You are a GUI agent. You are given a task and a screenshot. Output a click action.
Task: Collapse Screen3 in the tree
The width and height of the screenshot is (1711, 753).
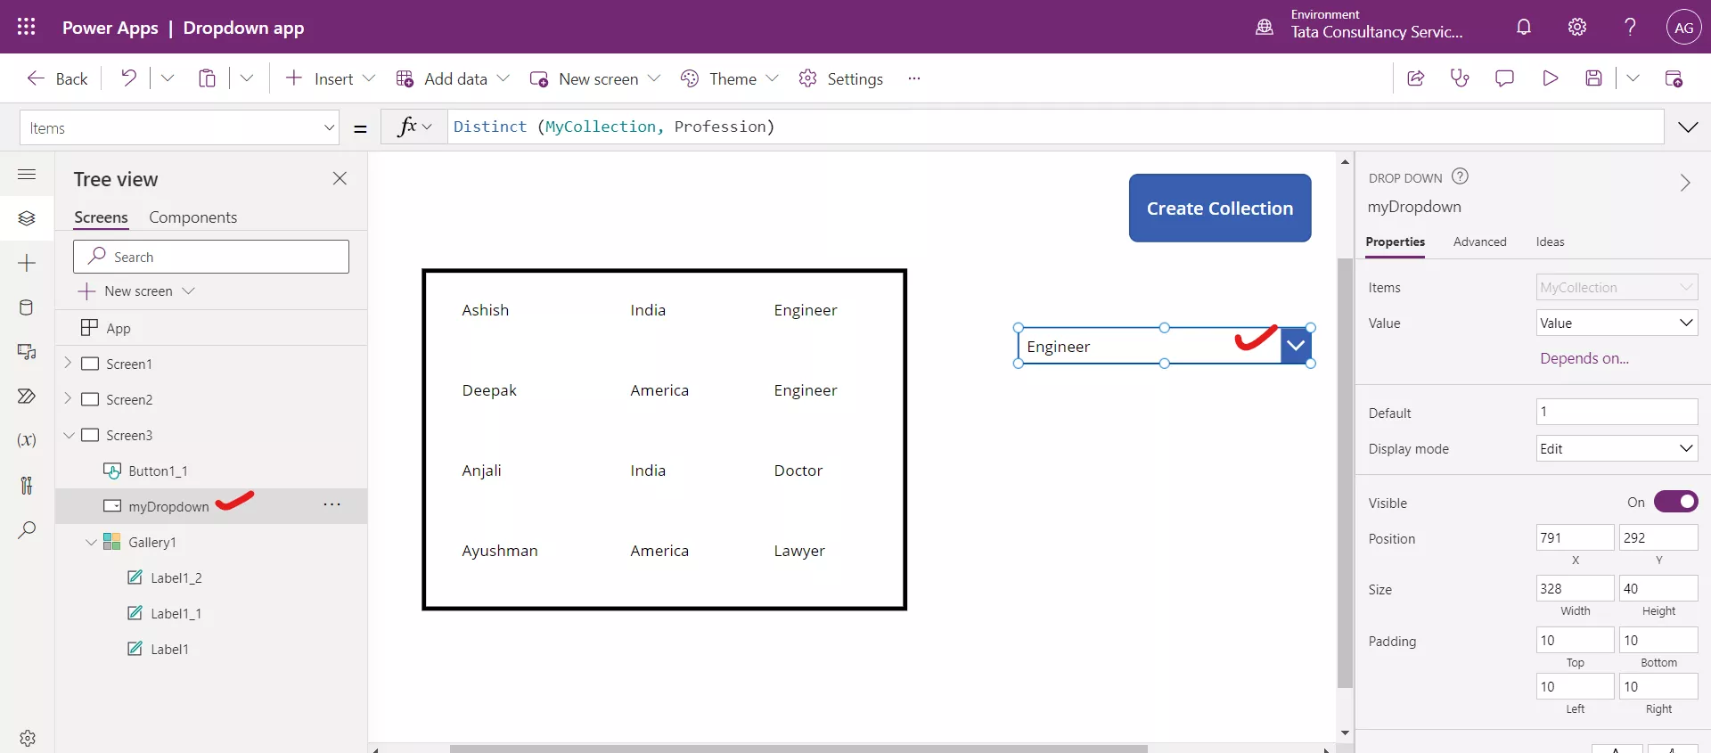pyautogui.click(x=69, y=435)
